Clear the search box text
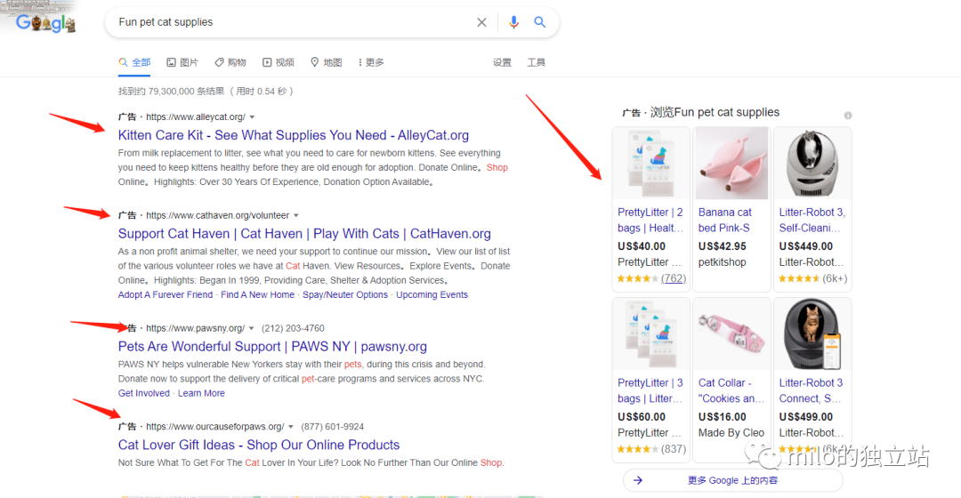961x498 pixels. click(481, 22)
